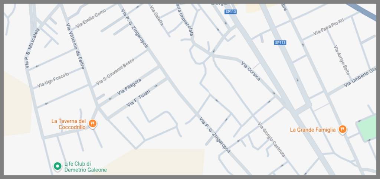The image size is (380, 179).
Task: Click the Via P. B. Moscatelli label
Action: tap(32, 48)
